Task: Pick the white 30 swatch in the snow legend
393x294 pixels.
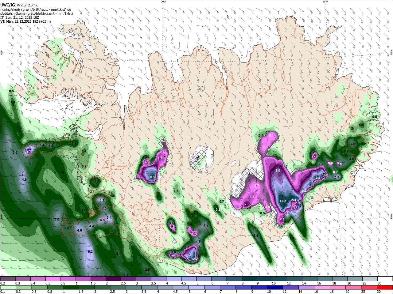Action: (385, 279)
